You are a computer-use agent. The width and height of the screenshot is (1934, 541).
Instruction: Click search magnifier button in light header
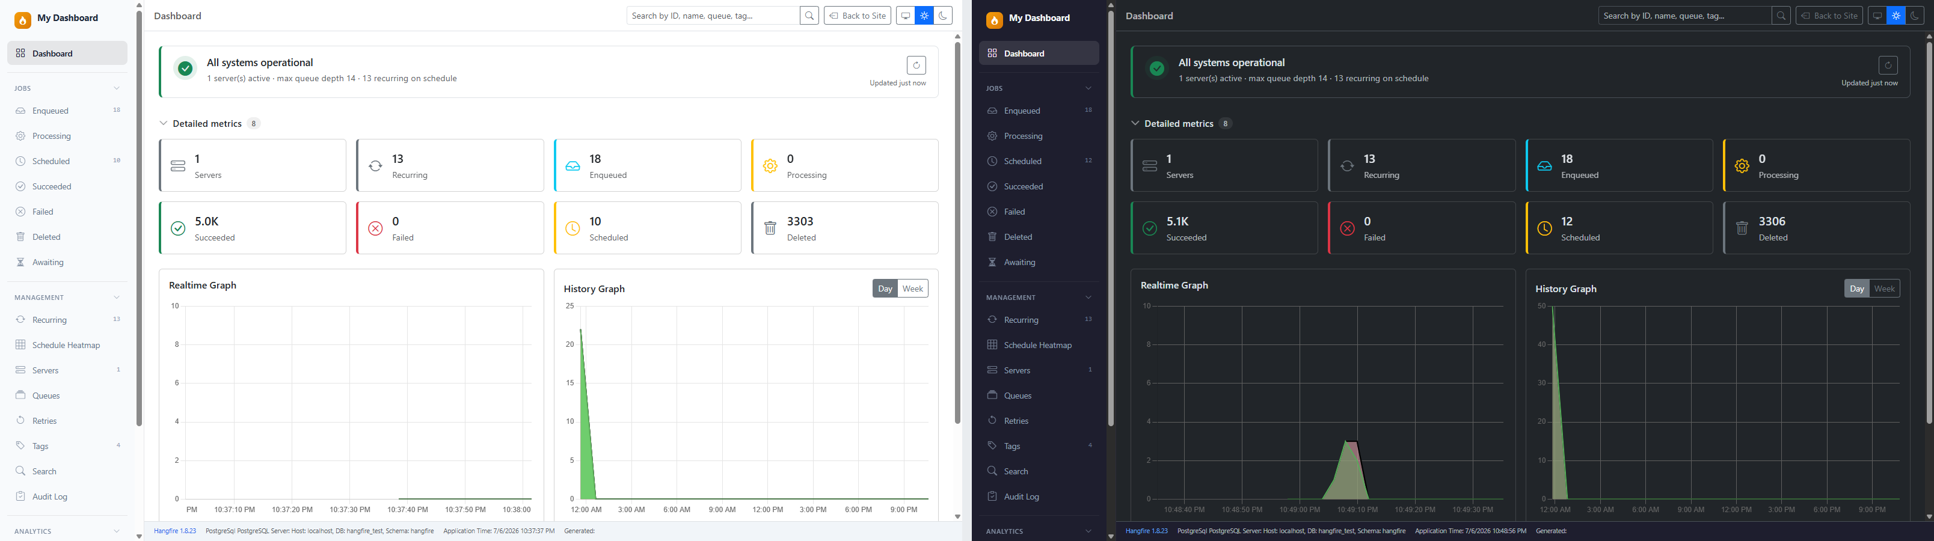coord(809,16)
